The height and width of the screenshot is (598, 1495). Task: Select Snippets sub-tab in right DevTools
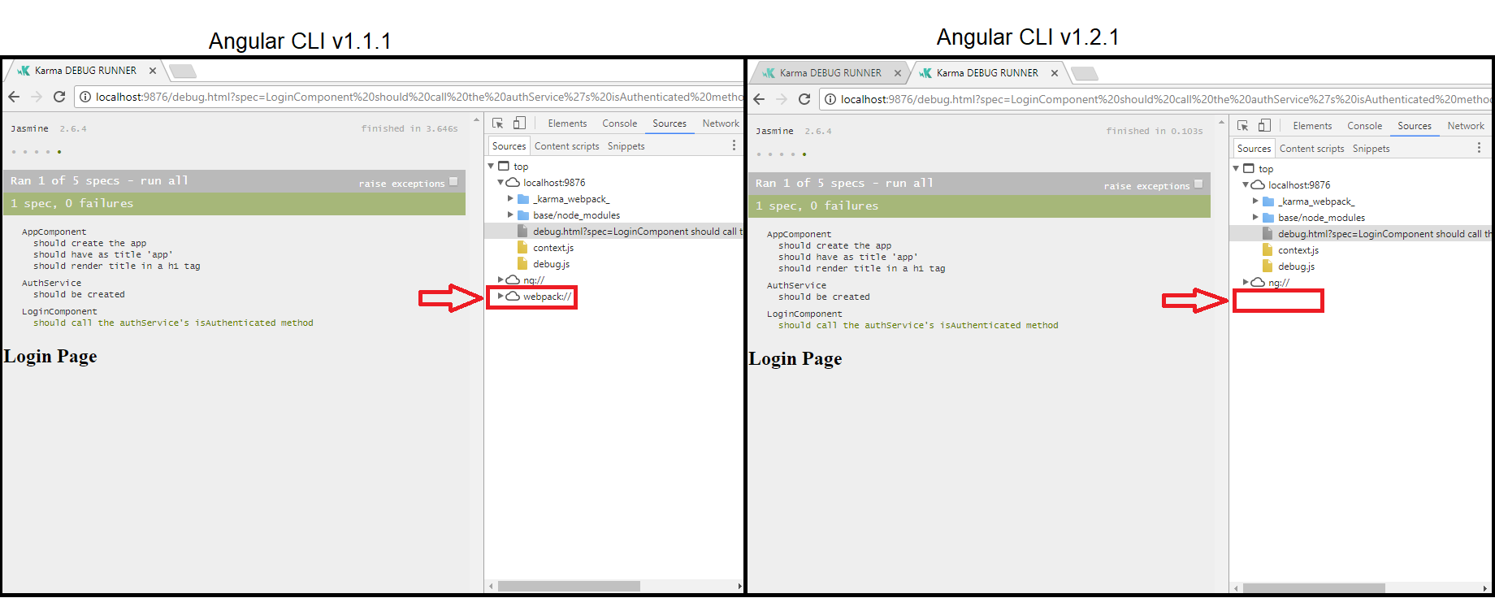click(1371, 149)
